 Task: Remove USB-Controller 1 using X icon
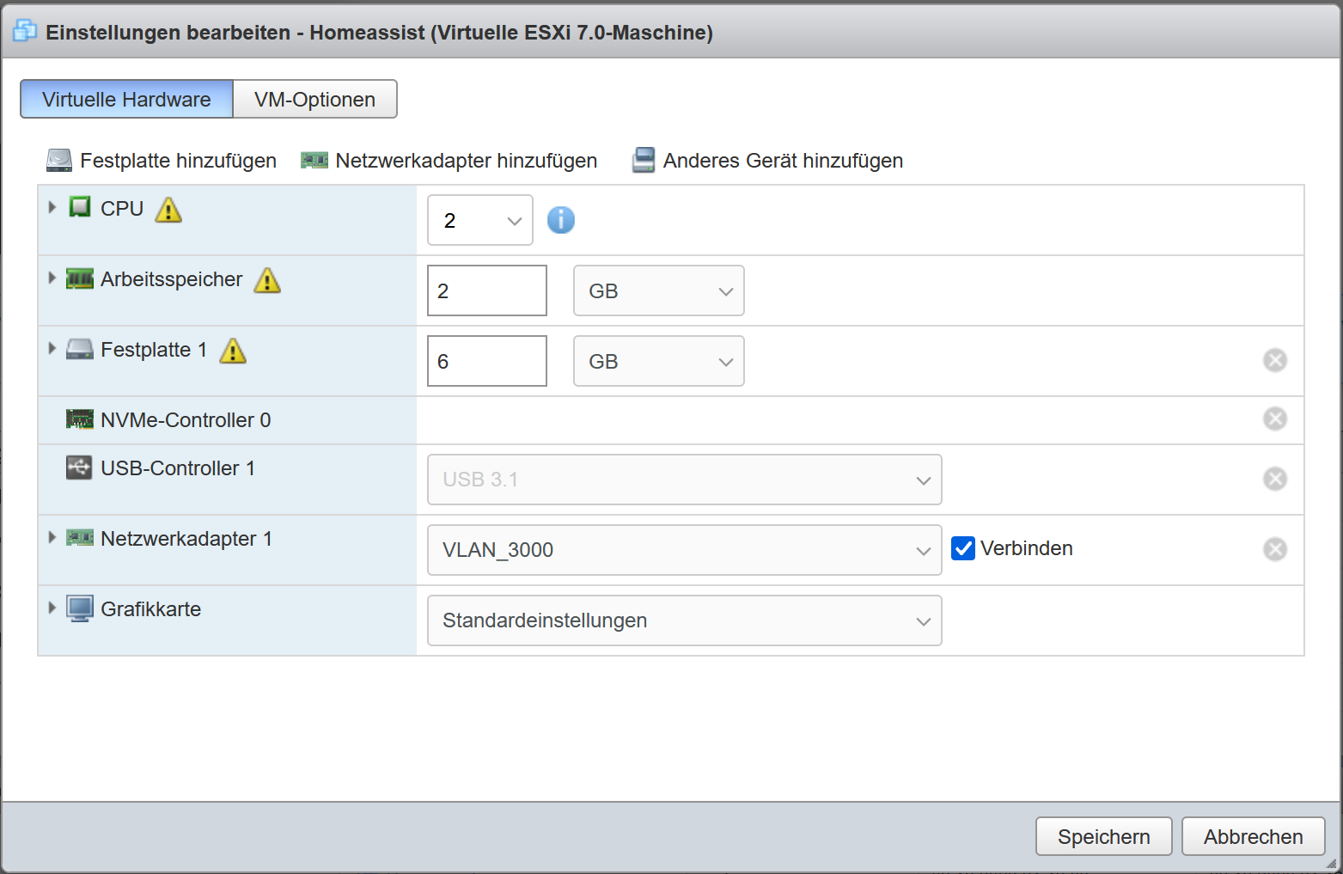click(x=1274, y=479)
